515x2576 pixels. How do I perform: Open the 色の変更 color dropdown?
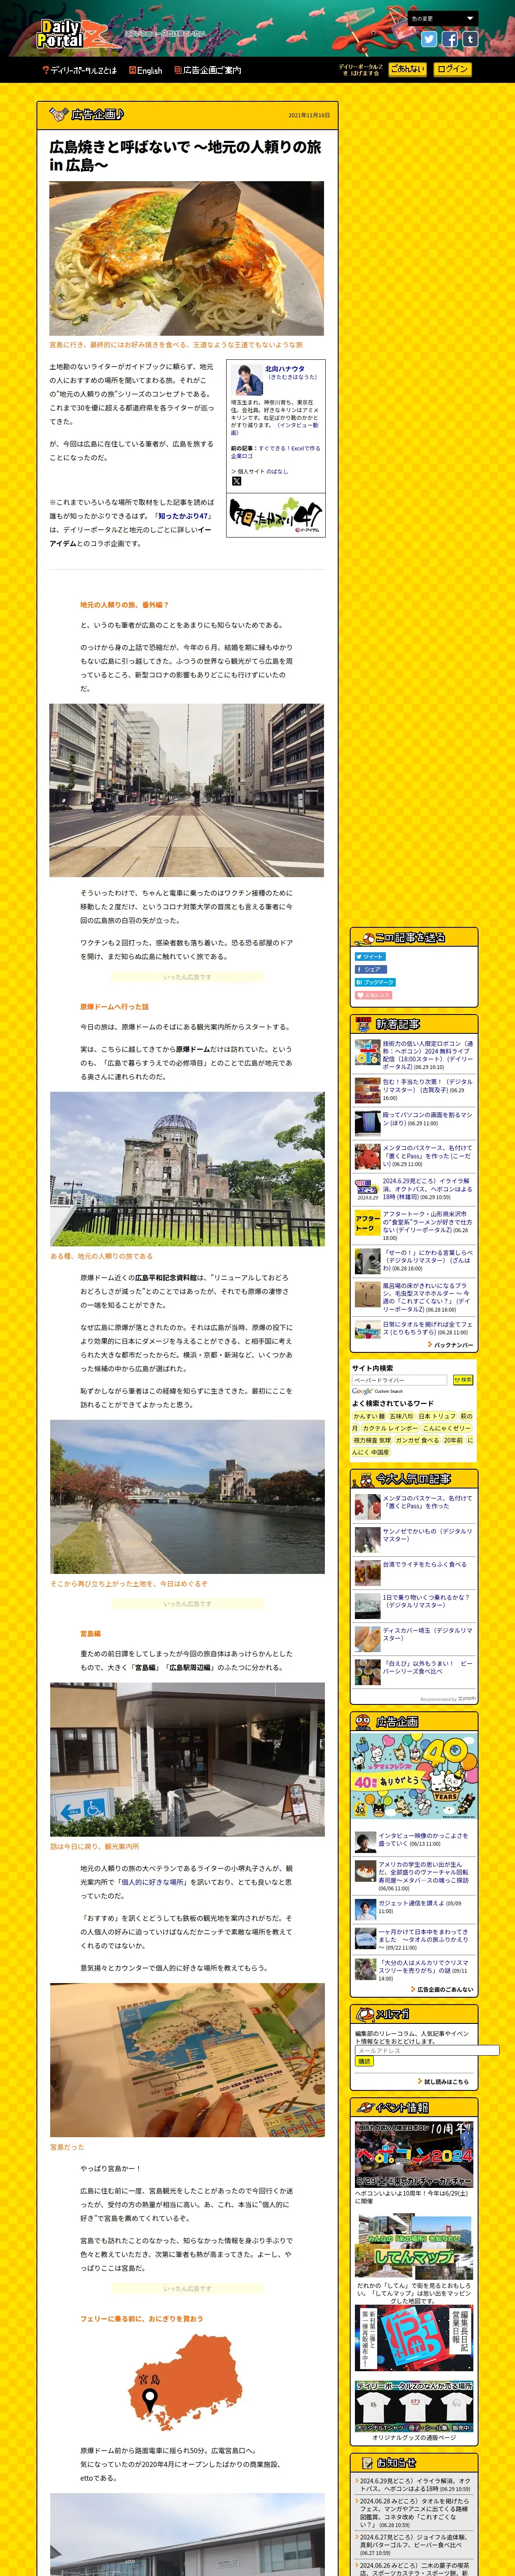pyautogui.click(x=442, y=18)
